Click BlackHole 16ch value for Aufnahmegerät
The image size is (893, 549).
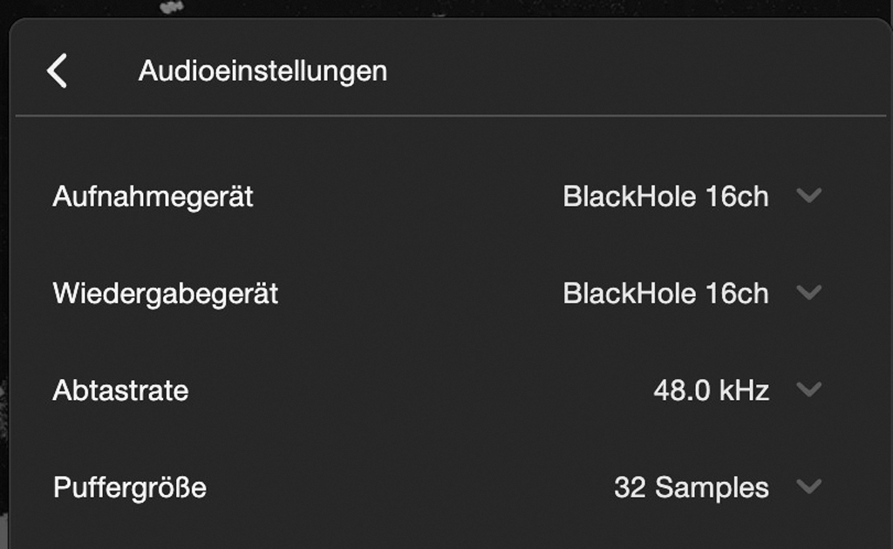[665, 197]
